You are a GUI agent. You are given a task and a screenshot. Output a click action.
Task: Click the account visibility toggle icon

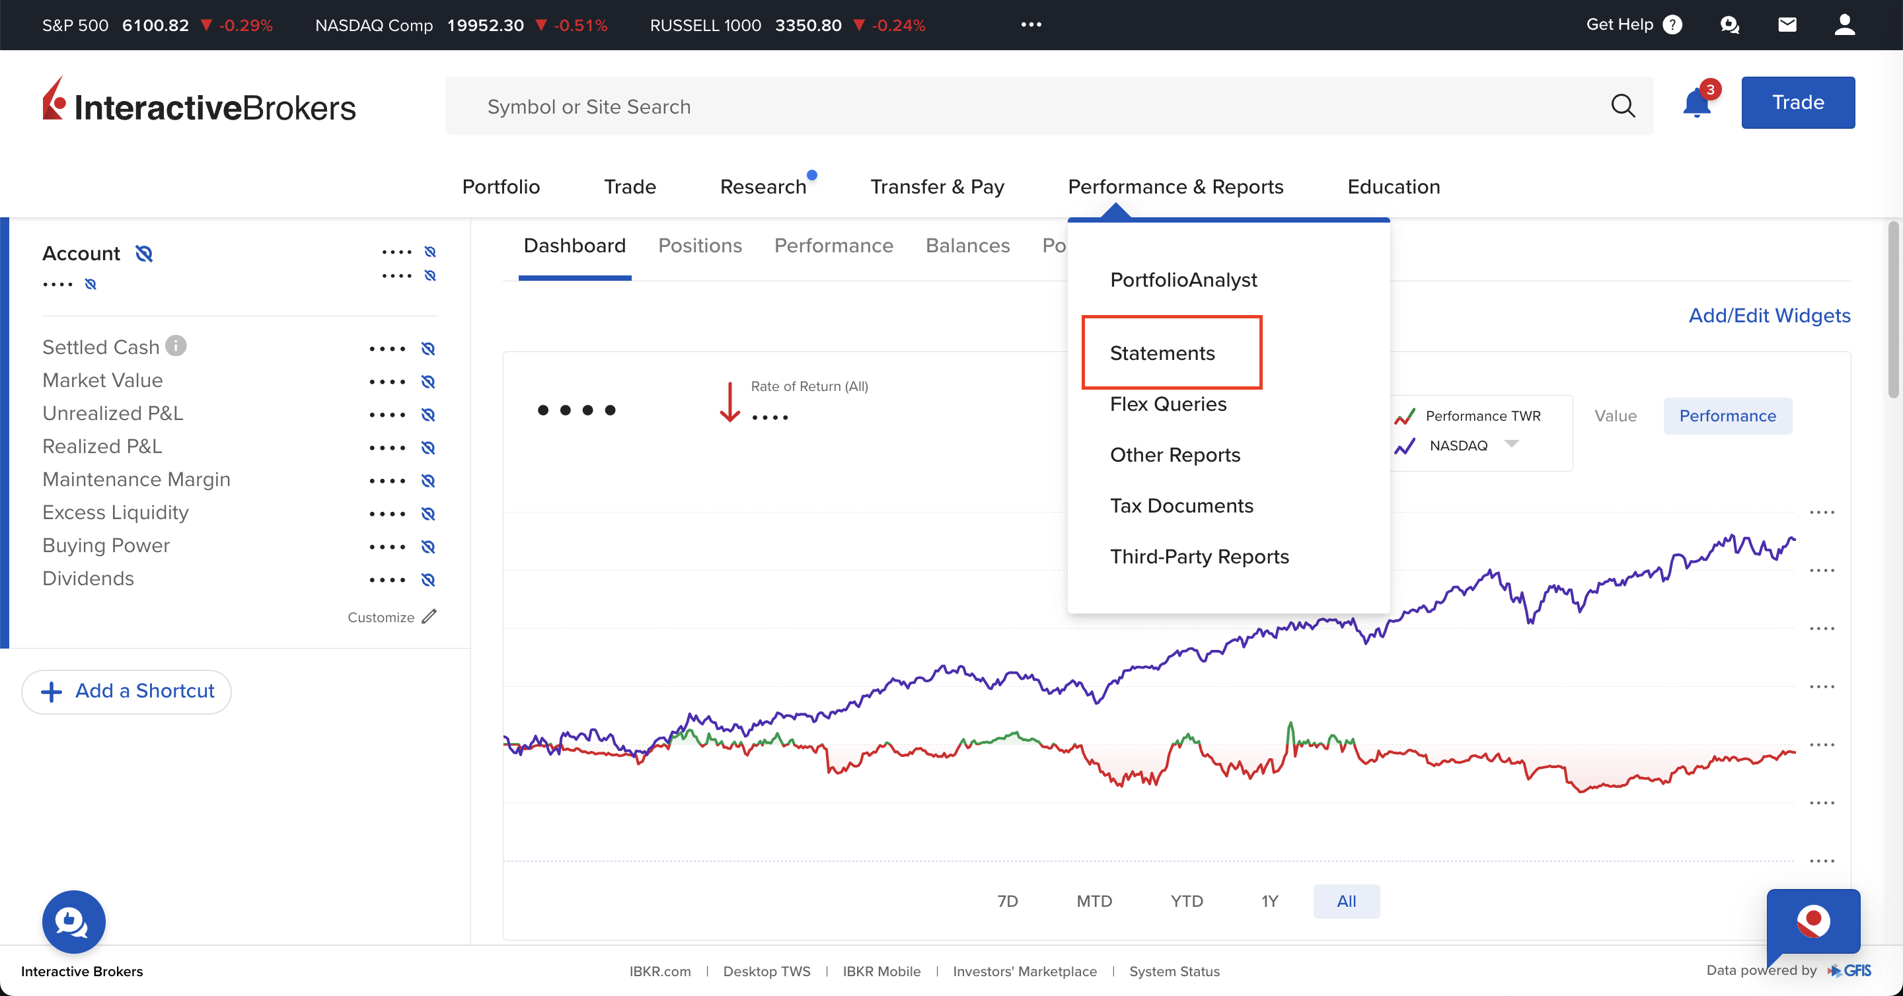pos(142,252)
